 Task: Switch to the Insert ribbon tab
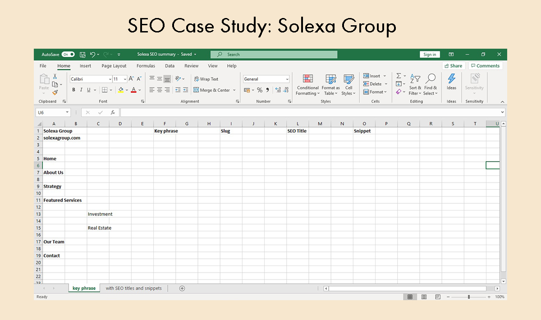pyautogui.click(x=85, y=66)
